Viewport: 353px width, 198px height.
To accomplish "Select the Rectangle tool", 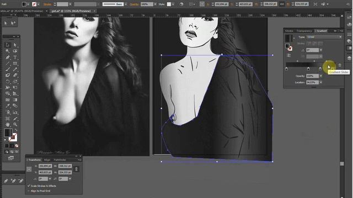I will [15, 64].
